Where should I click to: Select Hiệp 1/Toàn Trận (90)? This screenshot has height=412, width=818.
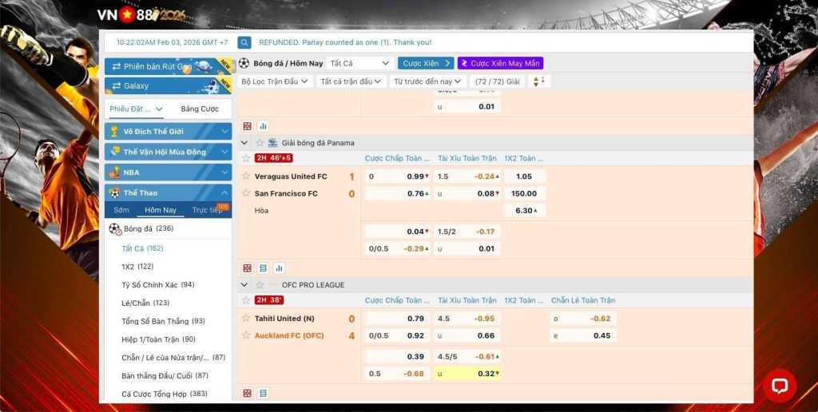point(159,339)
